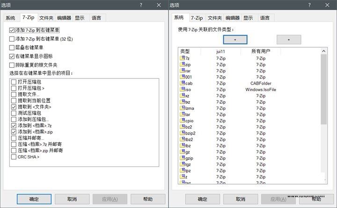Click scroll up arrow of file type list

324,51
